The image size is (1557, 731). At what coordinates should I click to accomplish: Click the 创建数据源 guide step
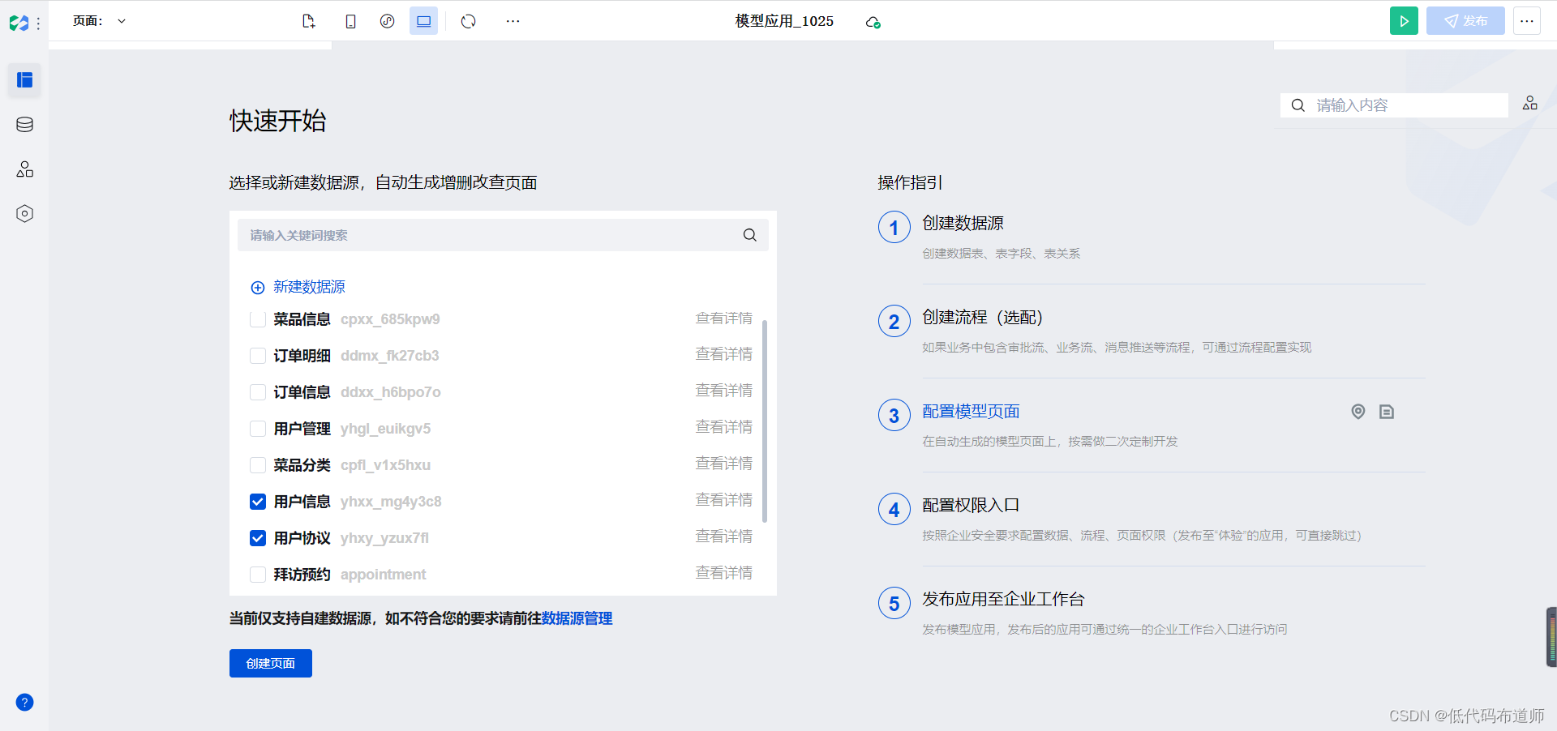[963, 223]
